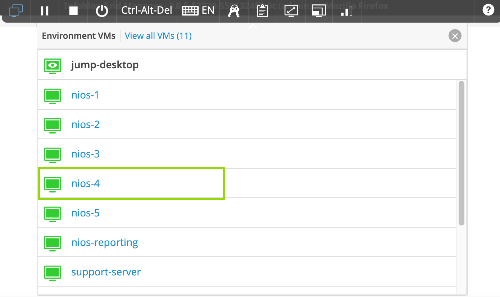Click the pause VM icon

coord(45,11)
